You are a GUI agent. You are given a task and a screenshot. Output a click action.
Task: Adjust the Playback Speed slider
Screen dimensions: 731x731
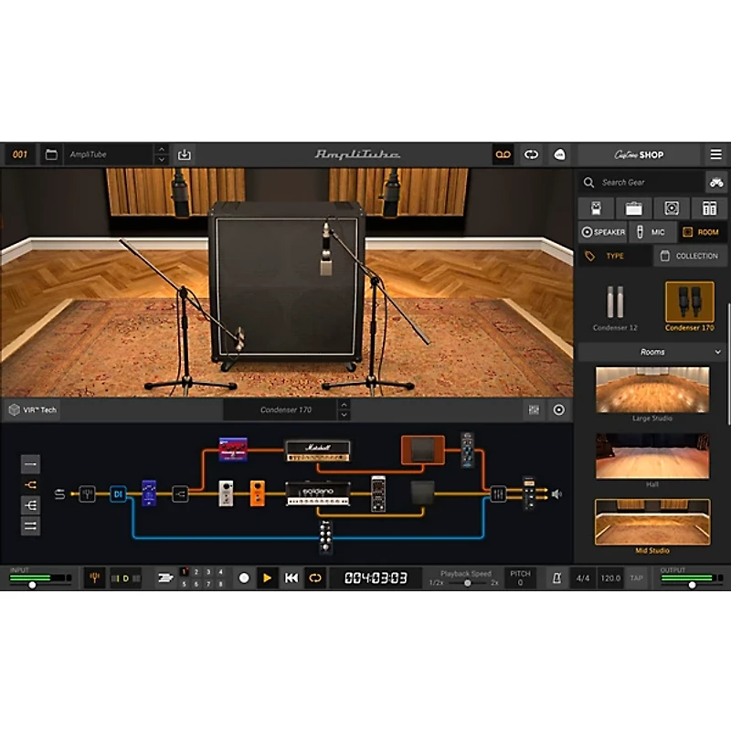click(467, 582)
